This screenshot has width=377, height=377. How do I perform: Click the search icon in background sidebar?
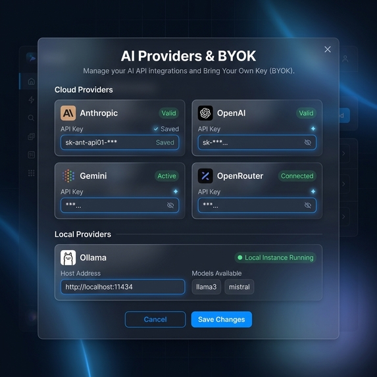coord(32,118)
